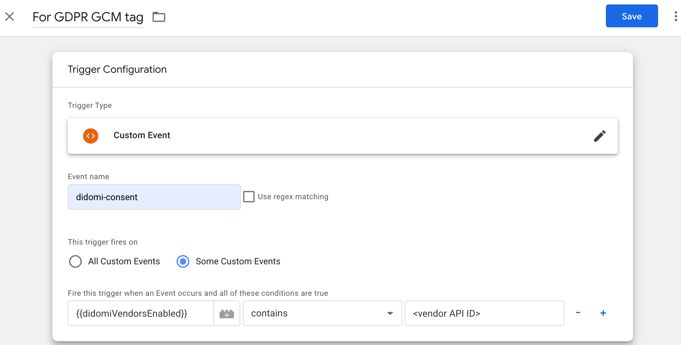Open the three-dot more actions menu
Screen dimensions: 681x345
676,16
